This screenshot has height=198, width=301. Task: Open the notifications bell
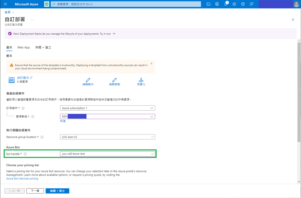pos(226,4)
